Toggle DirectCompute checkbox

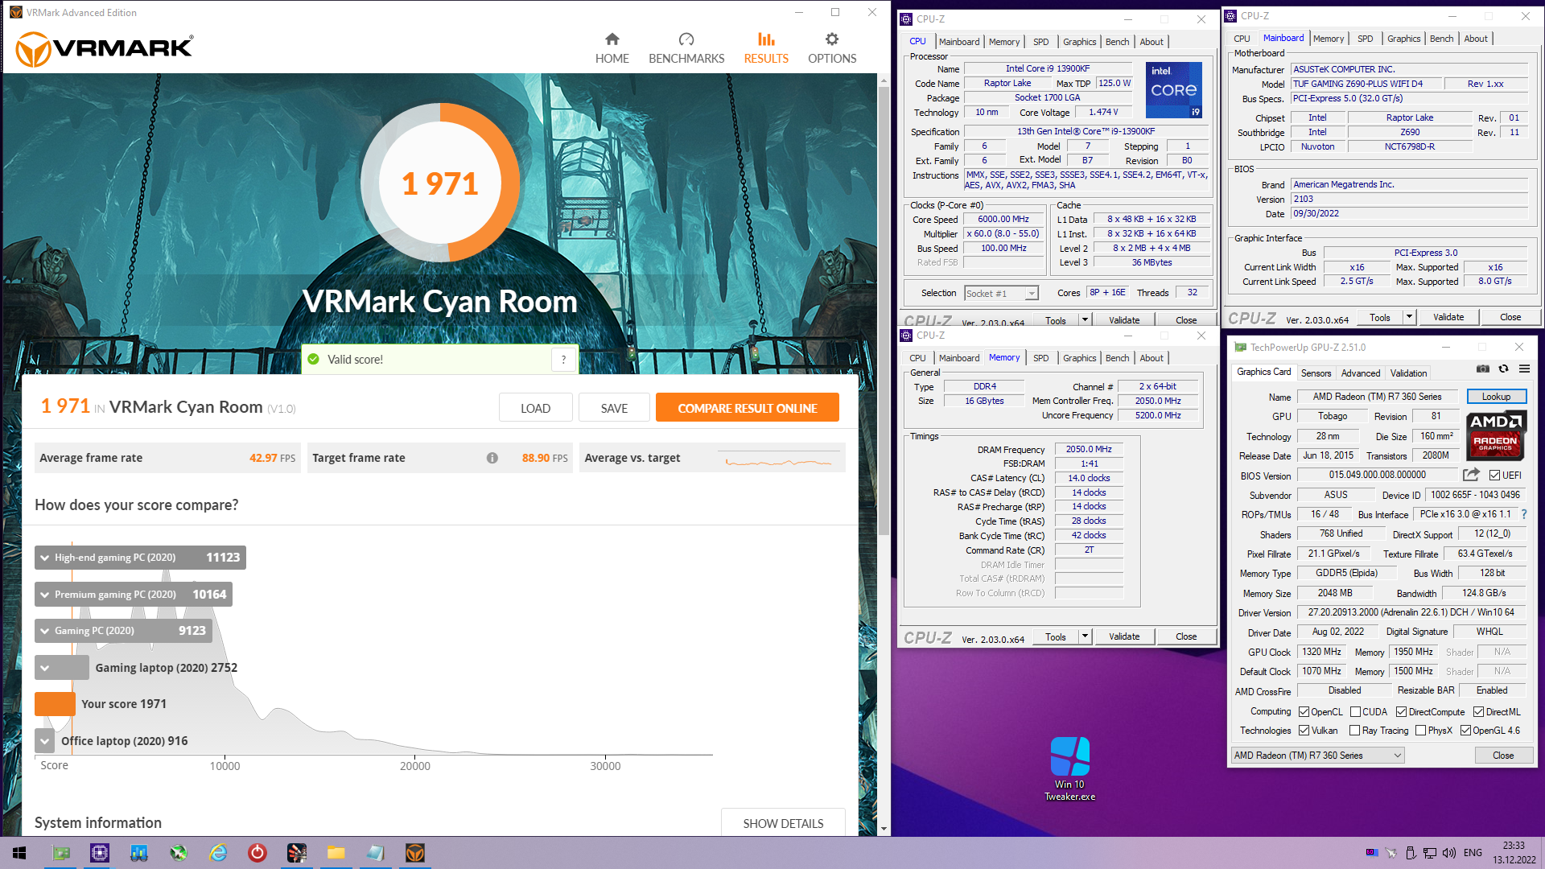[x=1401, y=712]
